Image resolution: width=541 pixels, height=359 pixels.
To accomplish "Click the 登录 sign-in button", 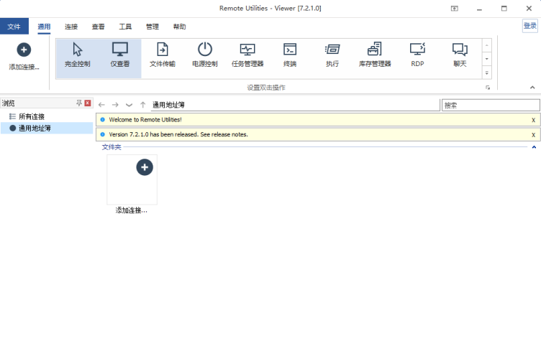I will [530, 26].
